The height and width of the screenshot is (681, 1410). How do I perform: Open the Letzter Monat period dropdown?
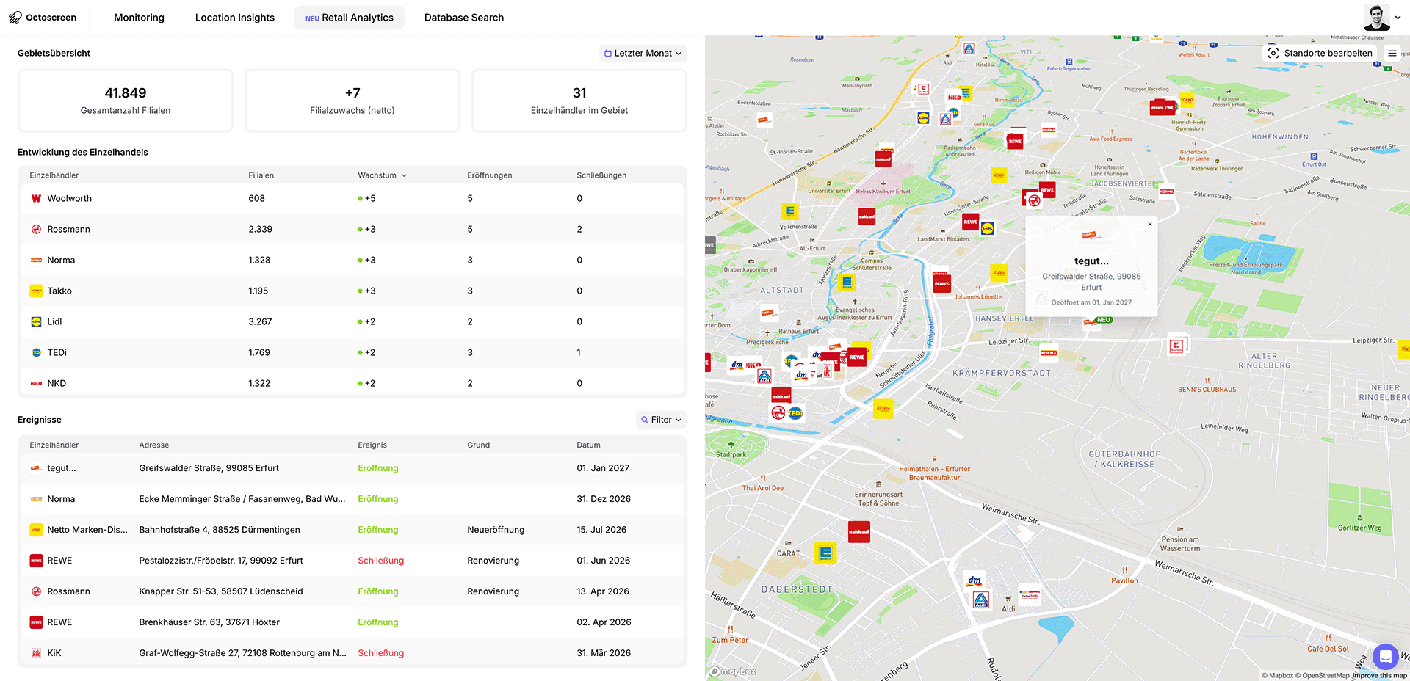[643, 53]
